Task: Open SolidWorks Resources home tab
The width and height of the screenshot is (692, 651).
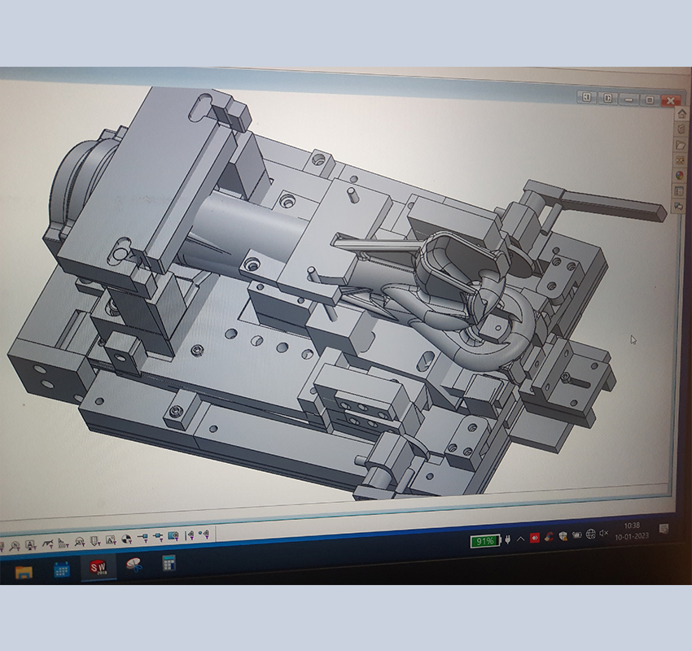Action: coord(681,114)
